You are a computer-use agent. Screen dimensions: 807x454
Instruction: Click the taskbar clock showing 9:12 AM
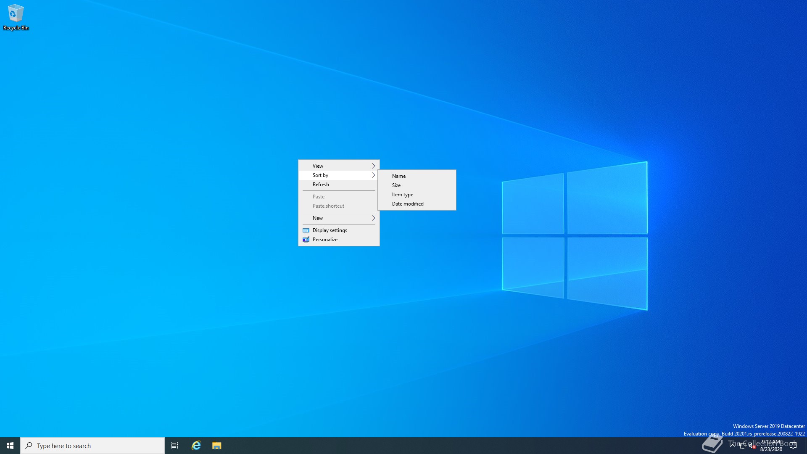point(771,446)
